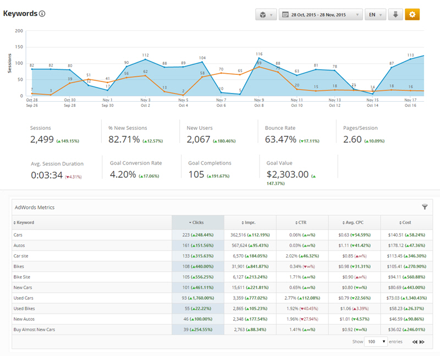This screenshot has width=440, height=356.
Task: Sort table by Keyword column header
Action: 25,222
